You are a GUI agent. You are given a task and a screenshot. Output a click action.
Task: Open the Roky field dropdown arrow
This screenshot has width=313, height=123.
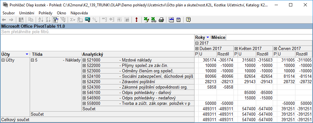click(x=208, y=37)
